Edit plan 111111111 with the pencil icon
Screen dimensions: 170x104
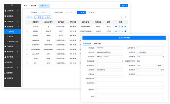tap(119, 27)
